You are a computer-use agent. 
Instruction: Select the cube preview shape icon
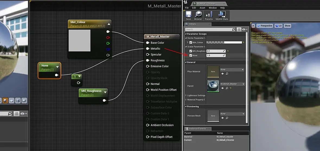point(18,101)
